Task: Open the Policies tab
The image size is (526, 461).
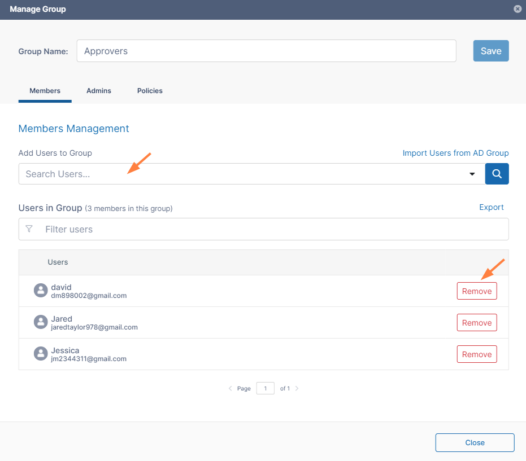Action: (x=150, y=91)
